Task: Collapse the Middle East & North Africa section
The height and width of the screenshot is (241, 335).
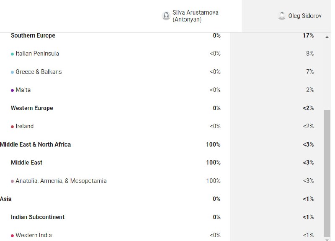Action: [x=35, y=145]
